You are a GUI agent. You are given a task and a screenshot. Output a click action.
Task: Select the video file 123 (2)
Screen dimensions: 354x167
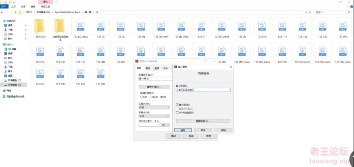coord(100,28)
